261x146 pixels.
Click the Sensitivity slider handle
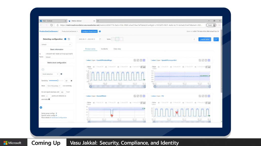tap(58, 81)
